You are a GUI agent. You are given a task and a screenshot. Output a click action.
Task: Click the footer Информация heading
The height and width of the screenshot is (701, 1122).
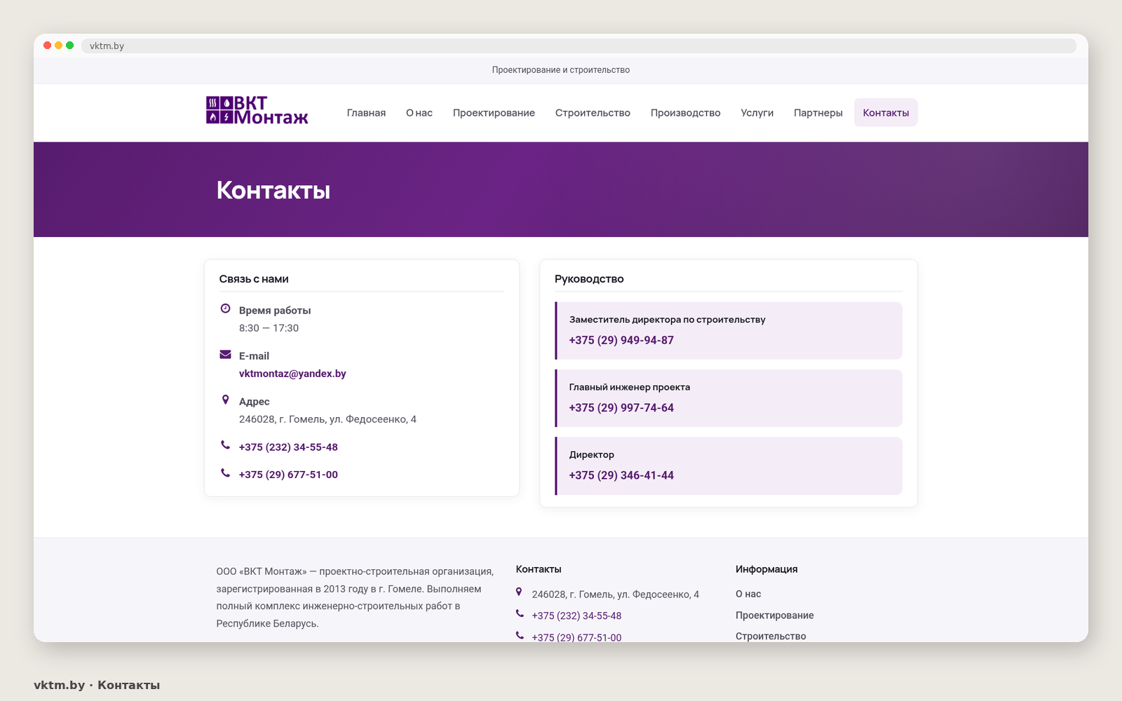766,569
